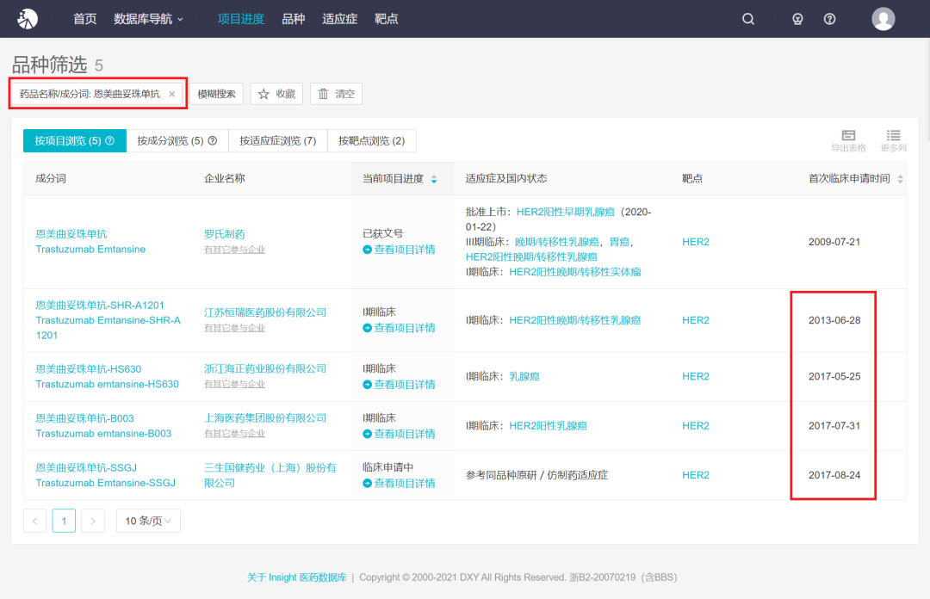View project details icon for 江苏恒瑞医药 row
This screenshot has height=599, width=930.
point(367,328)
